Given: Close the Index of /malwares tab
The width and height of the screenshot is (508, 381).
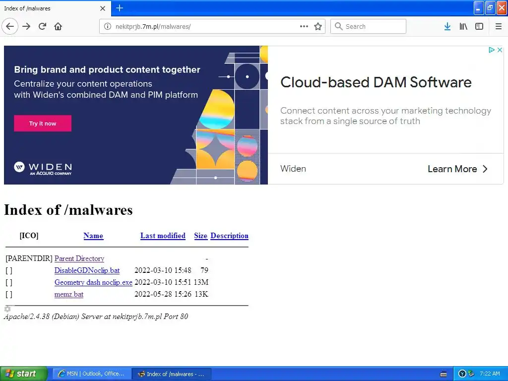Looking at the screenshot, I should point(103,8).
